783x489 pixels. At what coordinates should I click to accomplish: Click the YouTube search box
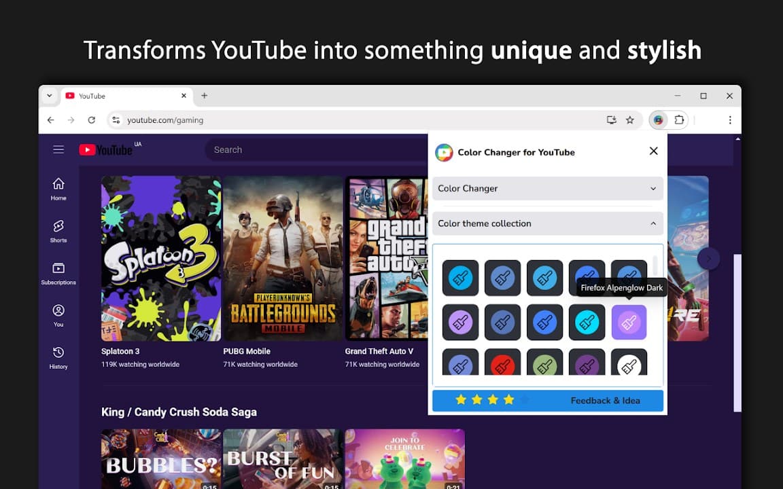(x=317, y=149)
